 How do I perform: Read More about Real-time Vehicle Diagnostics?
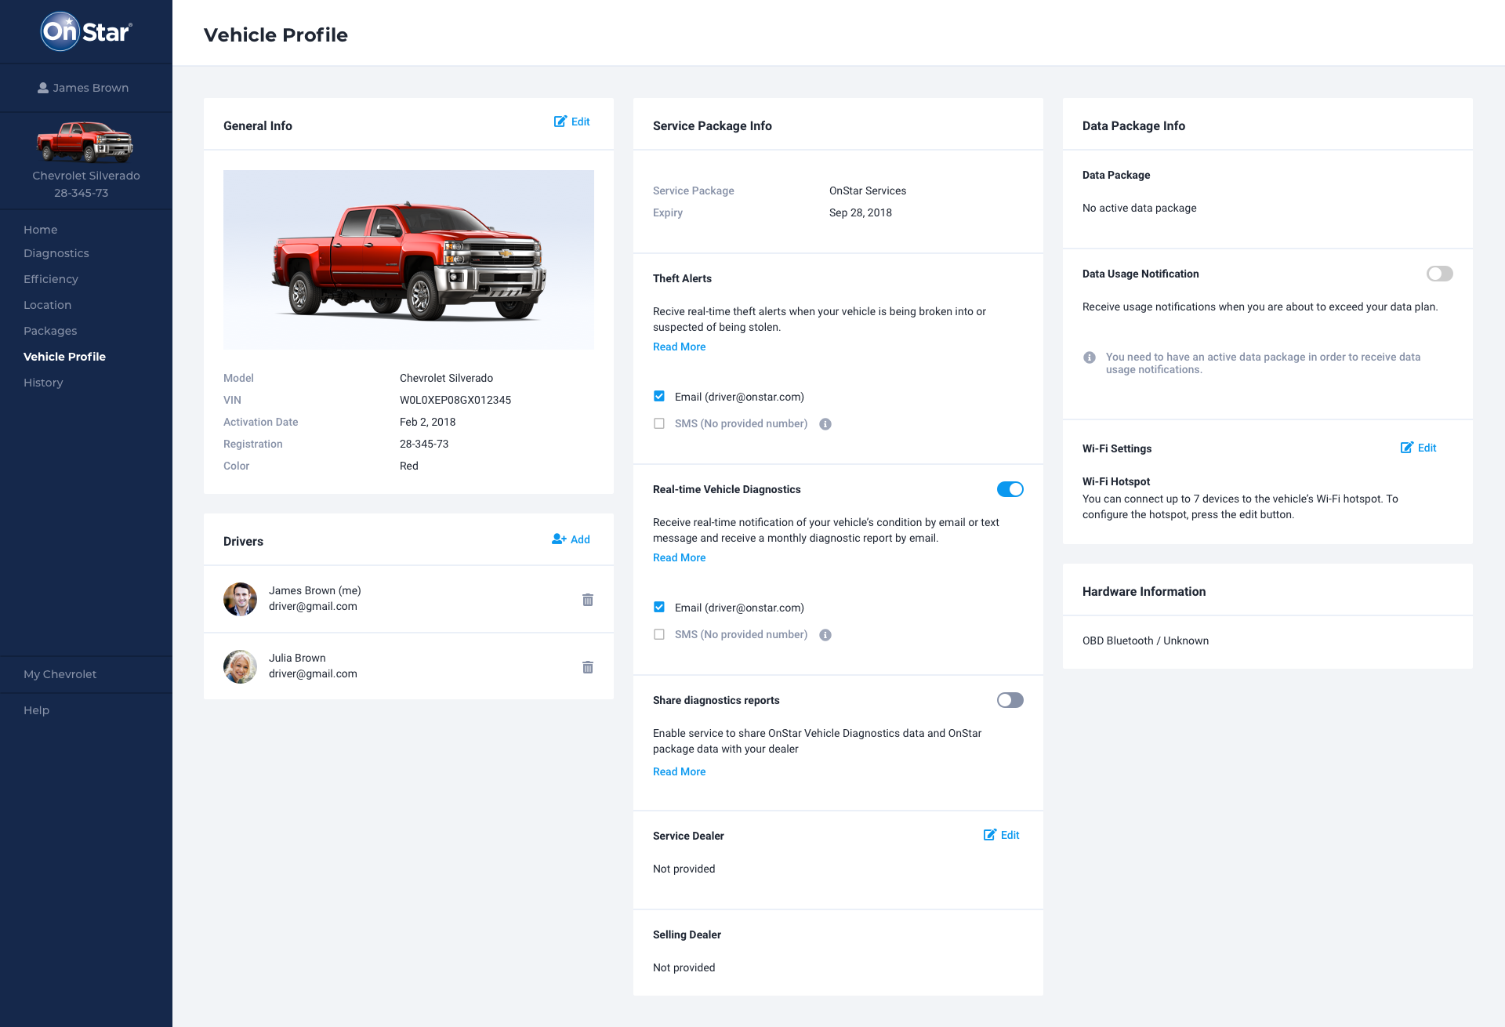click(x=679, y=557)
